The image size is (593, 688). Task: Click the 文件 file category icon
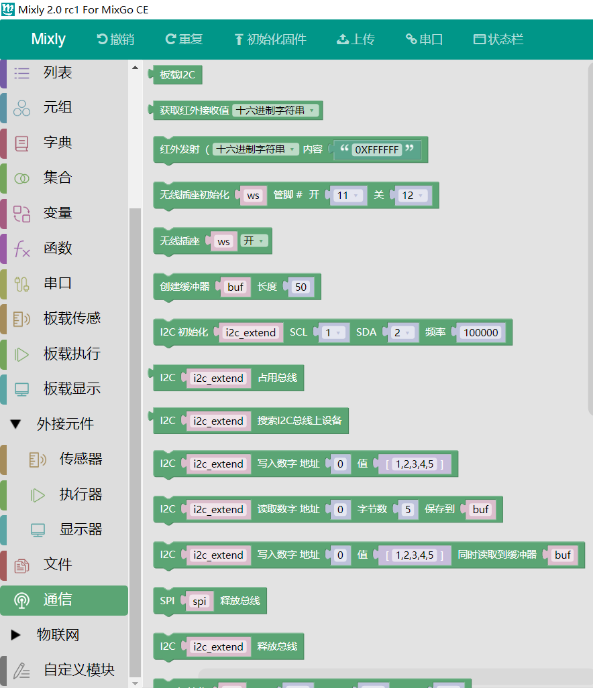(21, 565)
